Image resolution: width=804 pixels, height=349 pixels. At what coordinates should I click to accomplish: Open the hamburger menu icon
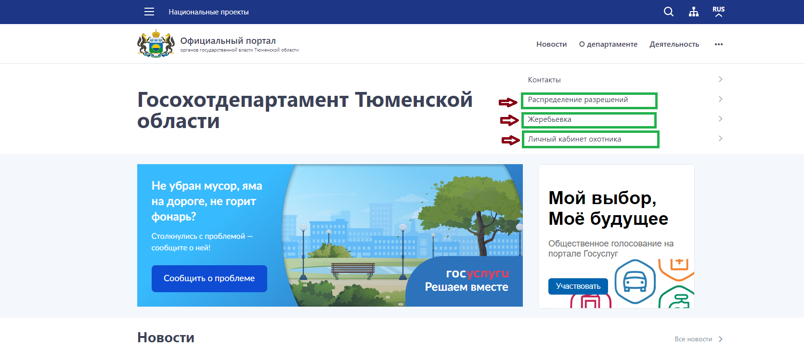pyautogui.click(x=149, y=12)
